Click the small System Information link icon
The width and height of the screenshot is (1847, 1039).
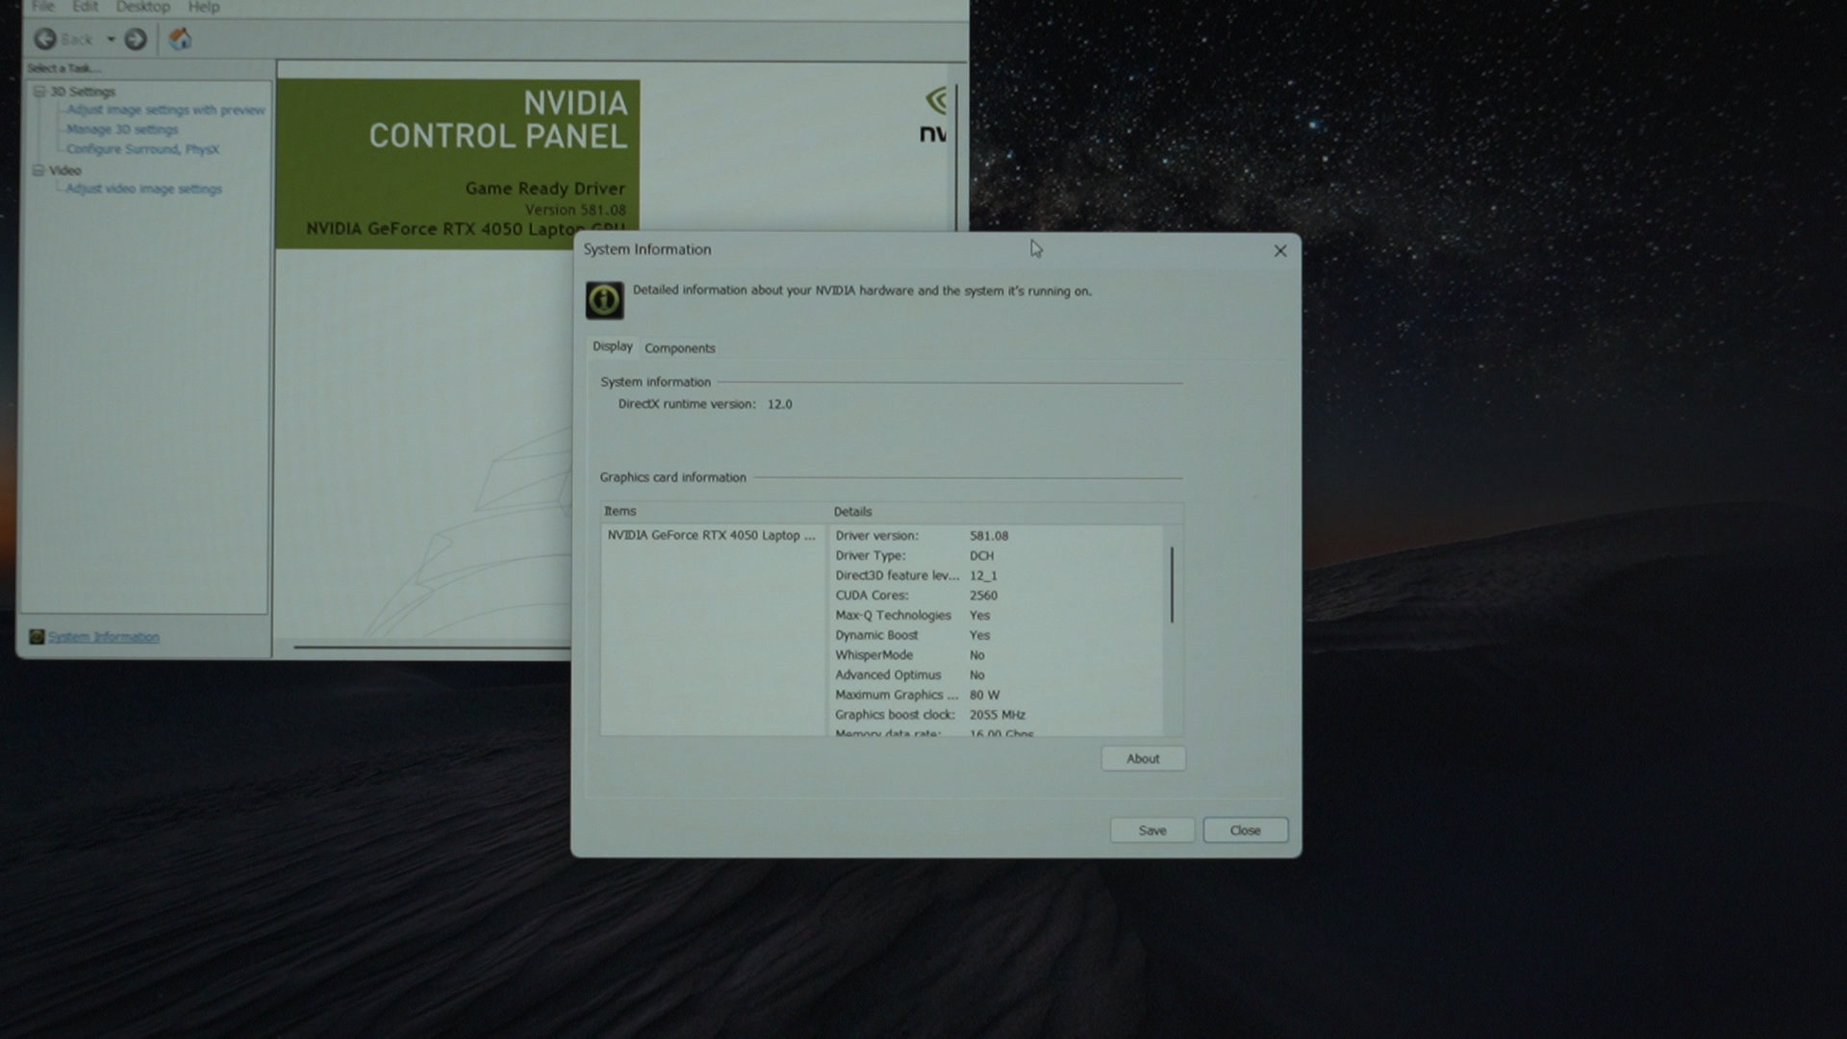click(37, 637)
